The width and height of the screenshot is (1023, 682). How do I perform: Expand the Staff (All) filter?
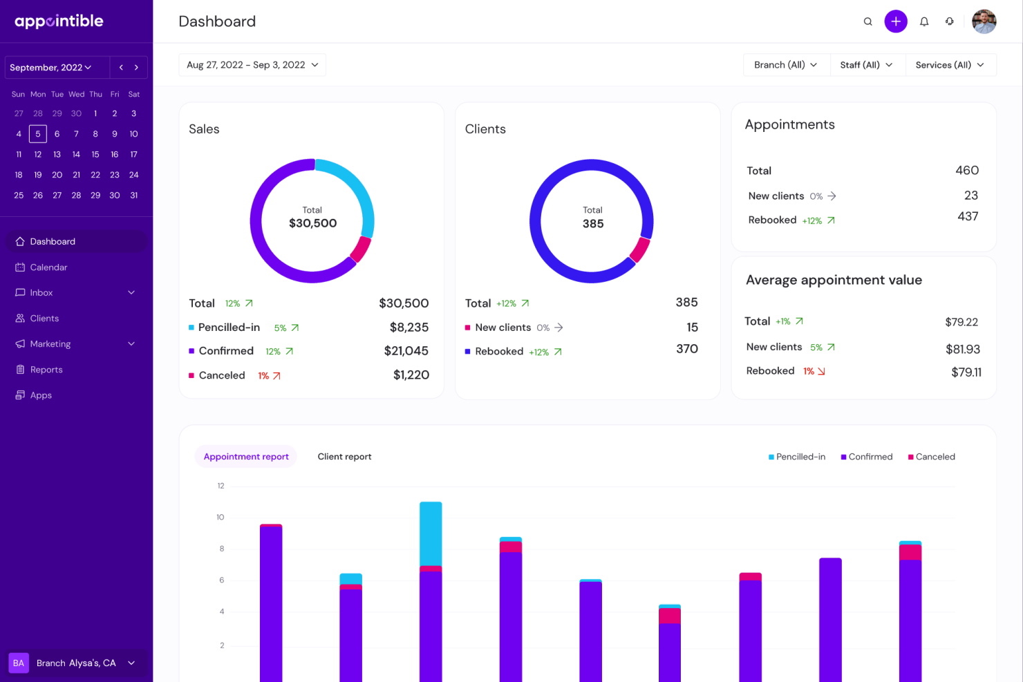866,65
